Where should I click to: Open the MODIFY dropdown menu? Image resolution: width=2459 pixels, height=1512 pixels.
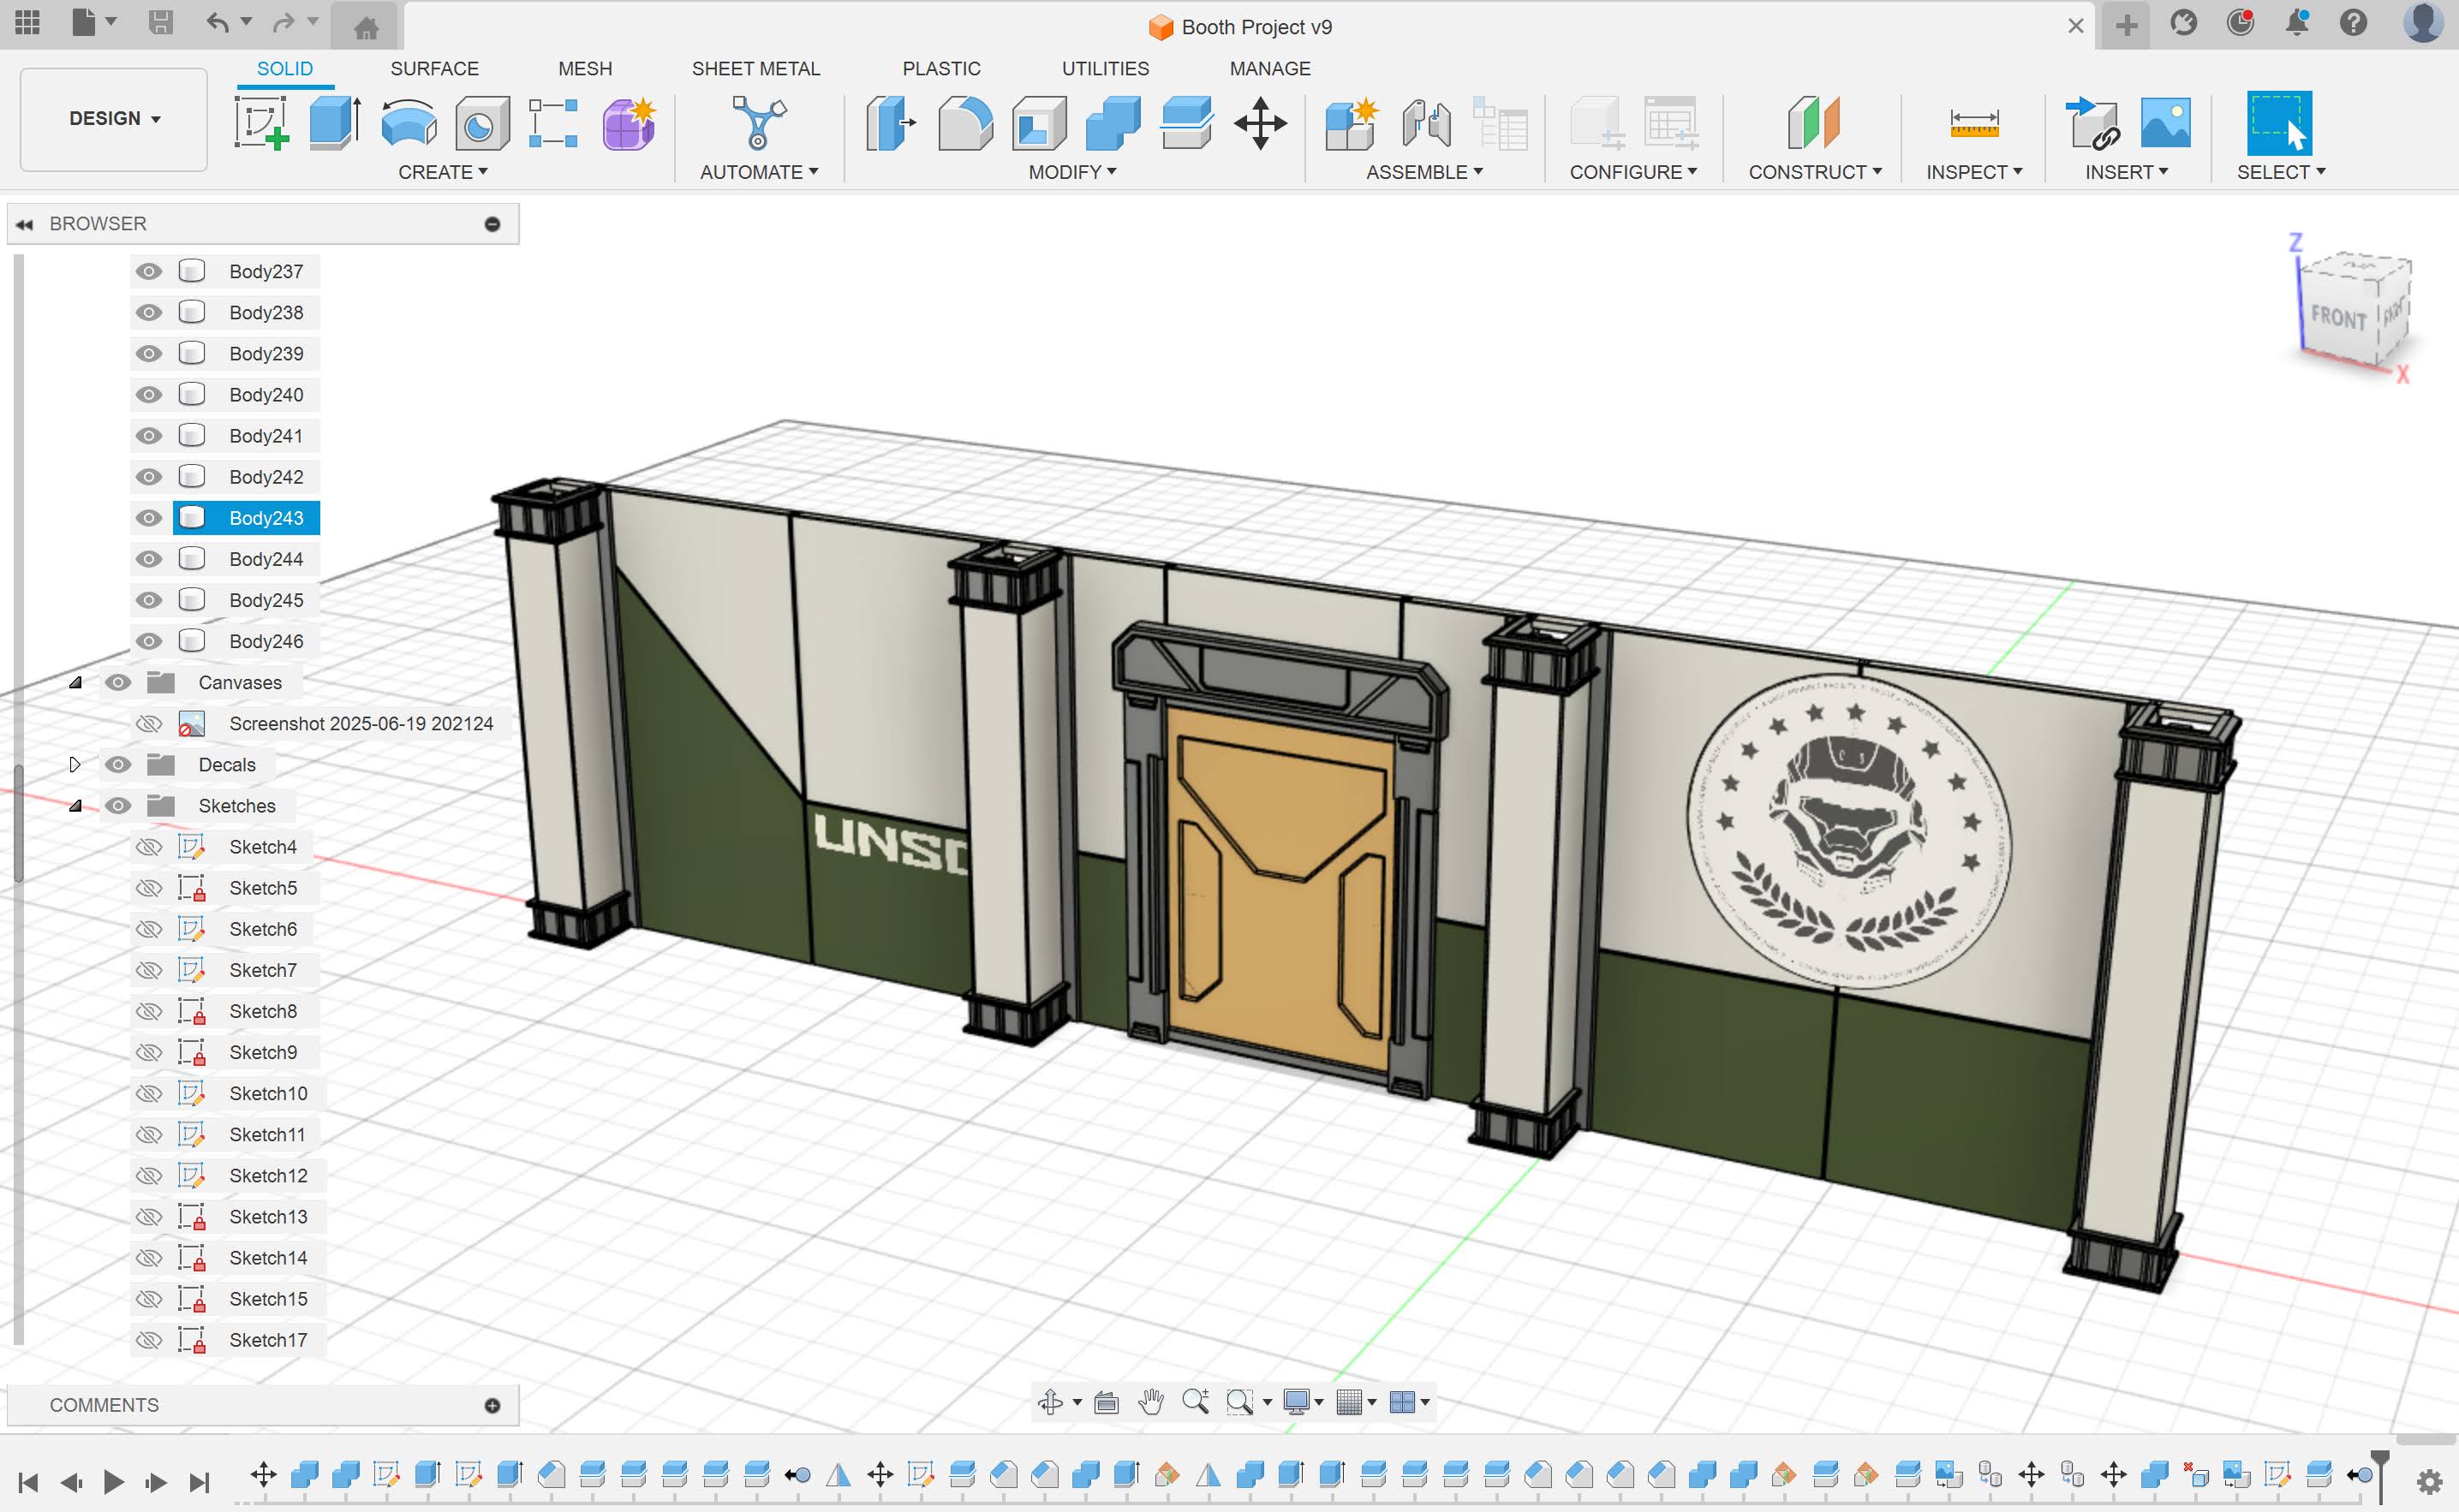point(1072,172)
